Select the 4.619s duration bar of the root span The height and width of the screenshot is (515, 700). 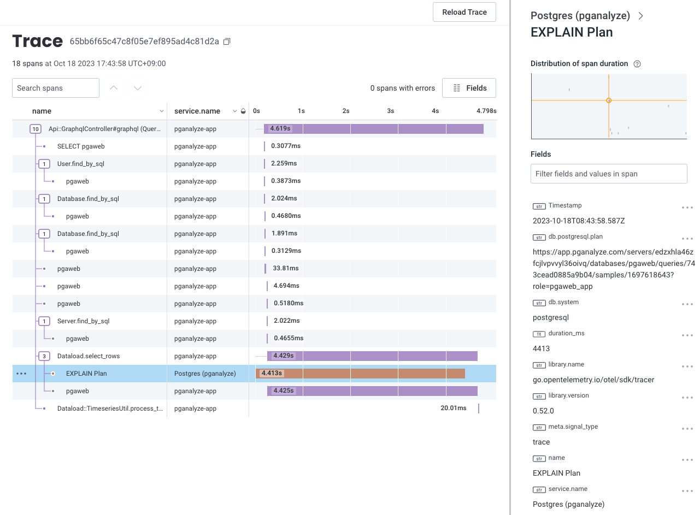coord(374,129)
